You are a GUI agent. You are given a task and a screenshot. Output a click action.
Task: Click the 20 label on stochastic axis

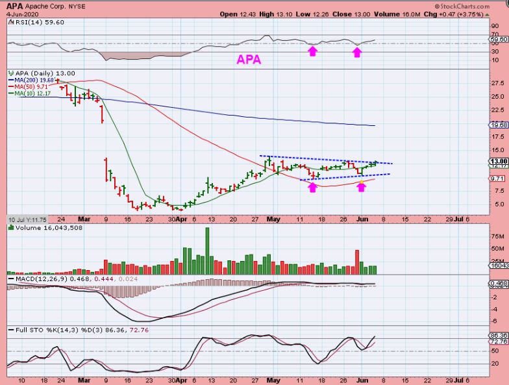tap(495, 364)
